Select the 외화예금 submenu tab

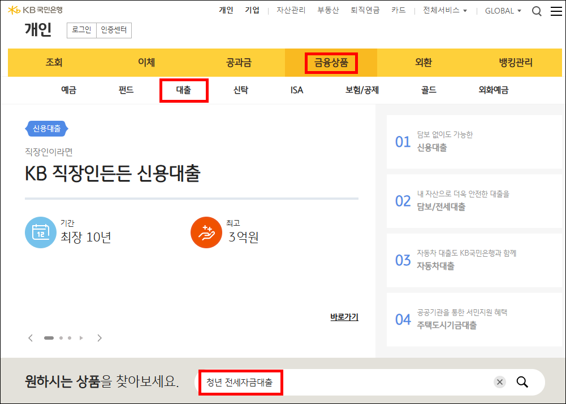[494, 90]
